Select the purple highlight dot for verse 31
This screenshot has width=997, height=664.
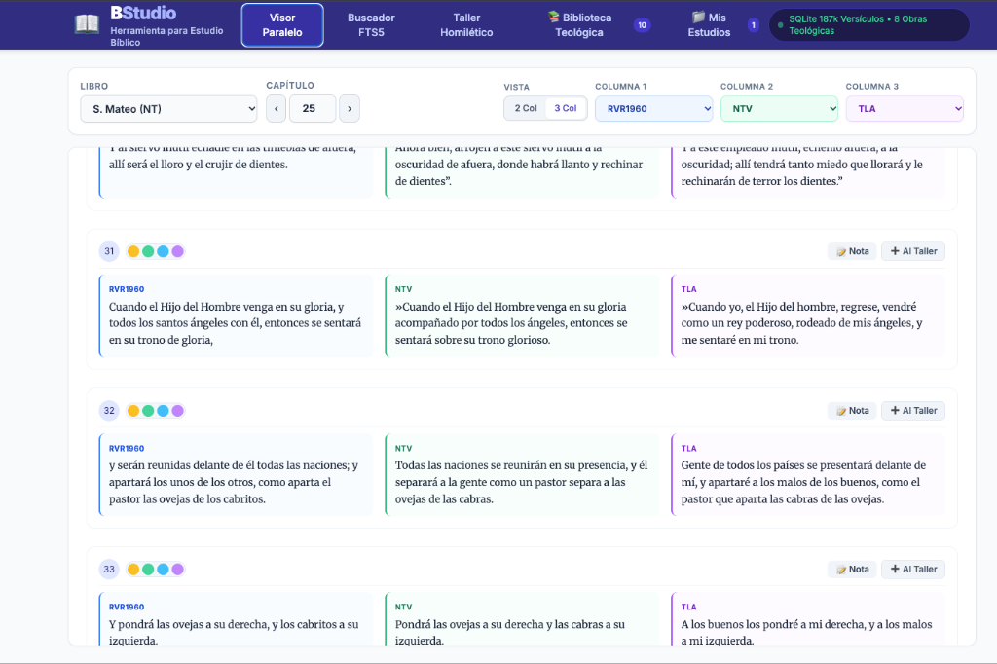tap(178, 251)
